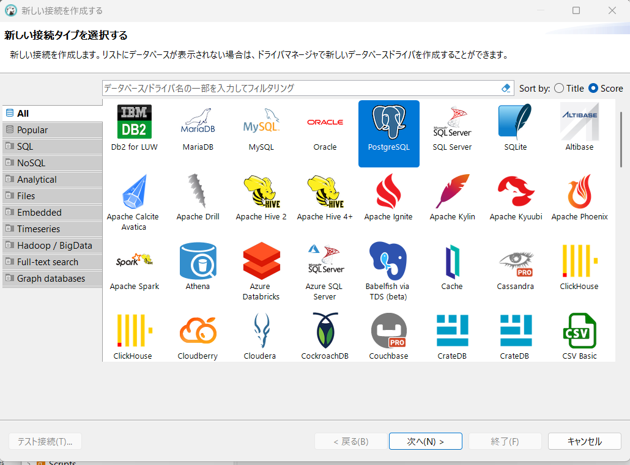
Task: Sort the driver list by Title
Action: coord(559,89)
